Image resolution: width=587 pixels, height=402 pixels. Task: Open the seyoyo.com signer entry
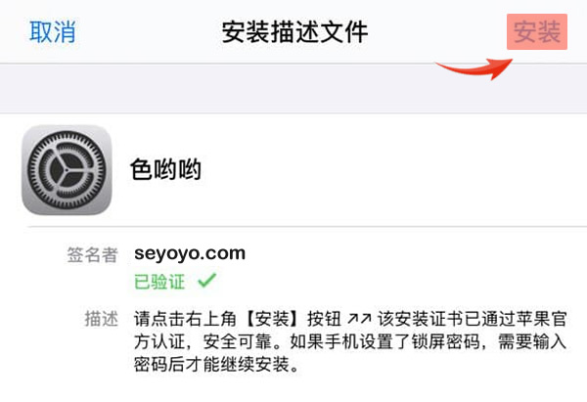tap(190, 254)
